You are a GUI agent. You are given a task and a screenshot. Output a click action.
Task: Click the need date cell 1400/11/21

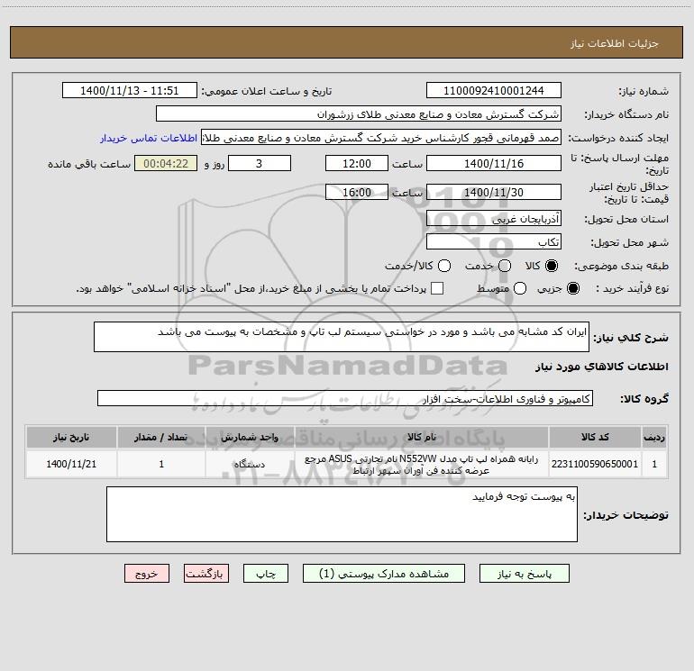pyautogui.click(x=71, y=464)
